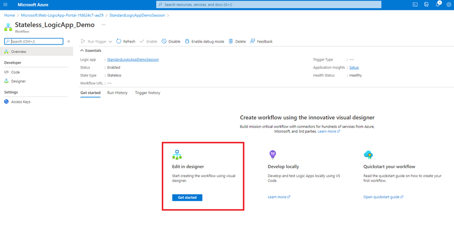Select Overview in the sidebar
This screenshot has width=454, height=252.
point(36,51)
